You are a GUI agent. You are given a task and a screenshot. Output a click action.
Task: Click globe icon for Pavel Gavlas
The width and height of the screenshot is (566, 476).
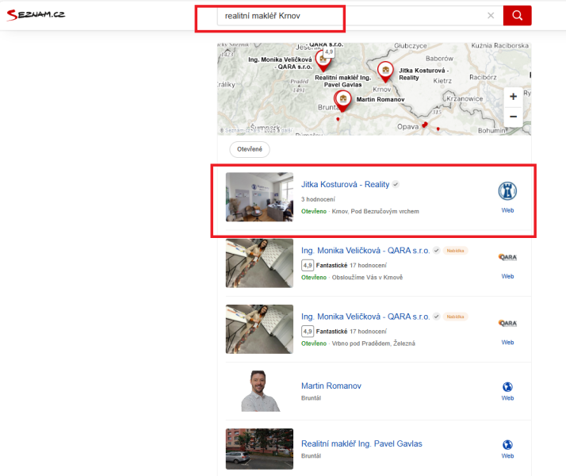pyautogui.click(x=507, y=444)
